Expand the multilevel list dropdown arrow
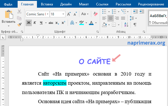 click(x=128, y=12)
